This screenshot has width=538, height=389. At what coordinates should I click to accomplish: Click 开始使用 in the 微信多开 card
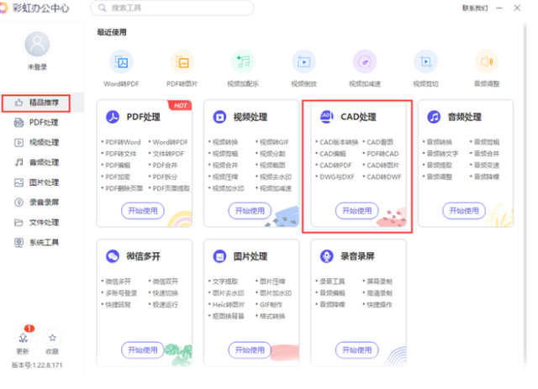(x=143, y=350)
